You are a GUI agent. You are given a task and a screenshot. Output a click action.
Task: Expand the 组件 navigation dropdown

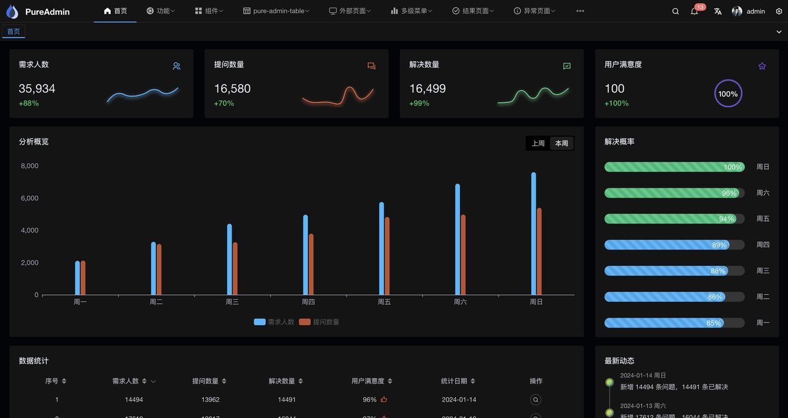[x=209, y=10]
